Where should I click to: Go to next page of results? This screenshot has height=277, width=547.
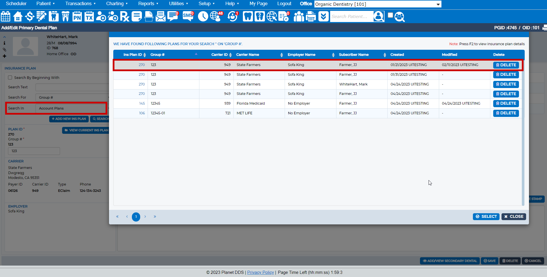145,217
